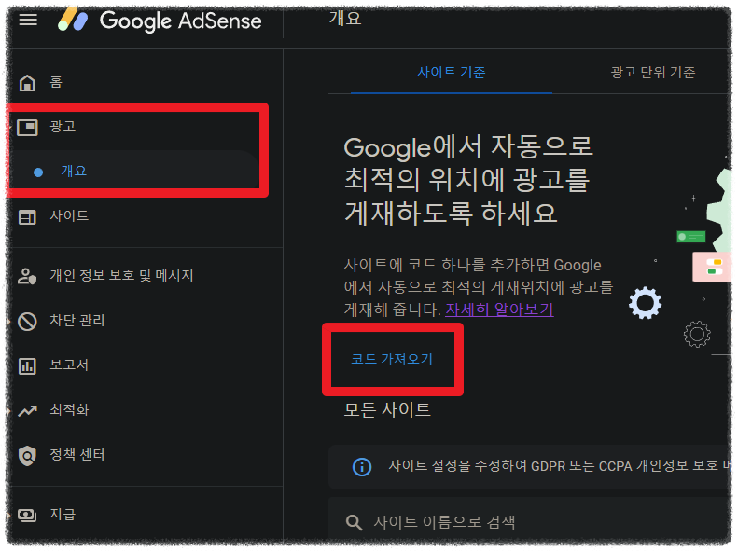This screenshot has height=551, width=738.
Task: Click the GDPR 또는 CCPA notice text
Action: tap(559, 466)
